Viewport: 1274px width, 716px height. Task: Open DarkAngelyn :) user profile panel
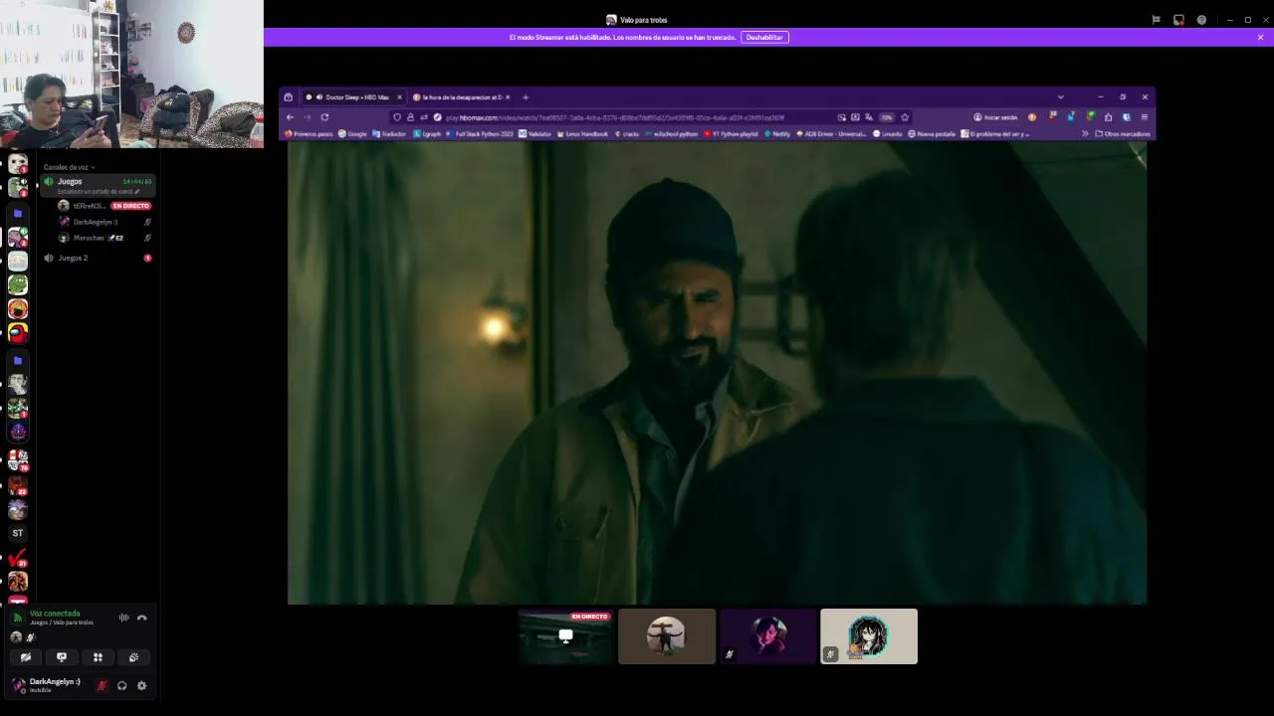(x=48, y=685)
